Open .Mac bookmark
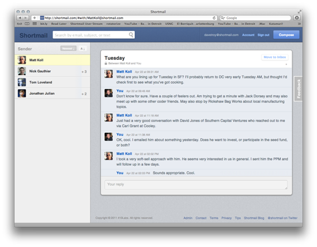The height and width of the screenshot is (247, 317). click(262, 24)
